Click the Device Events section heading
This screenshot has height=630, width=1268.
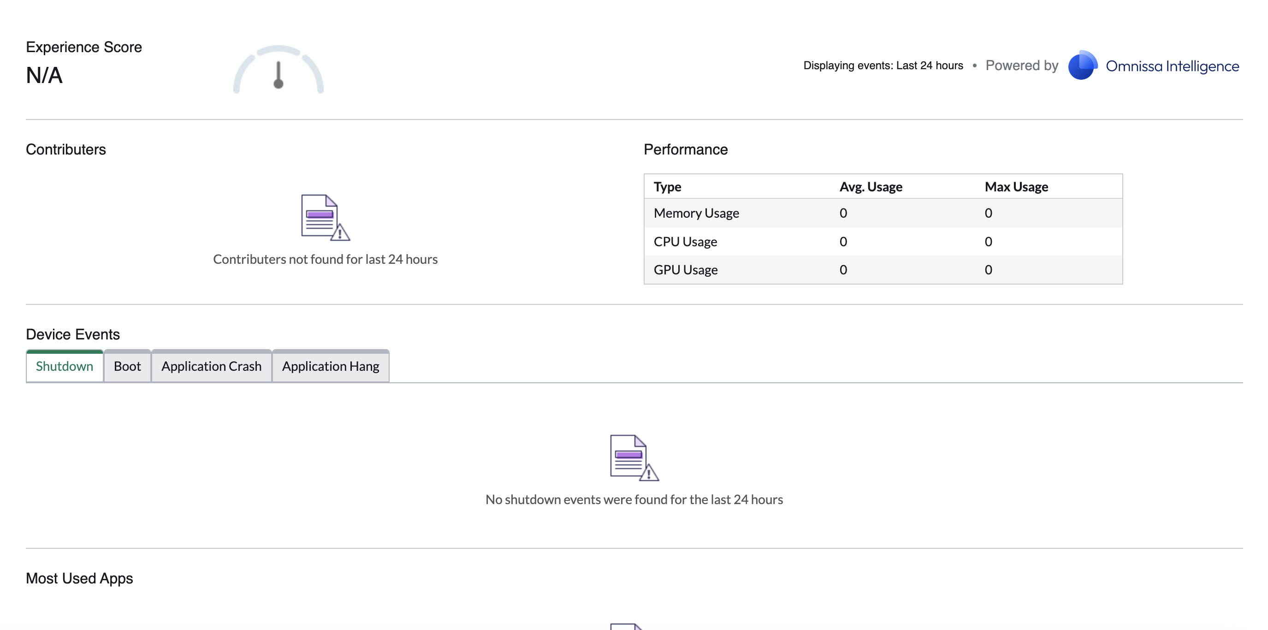pos(73,334)
